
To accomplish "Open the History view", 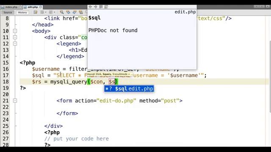I will pyautogui.click(x=22, y=12).
